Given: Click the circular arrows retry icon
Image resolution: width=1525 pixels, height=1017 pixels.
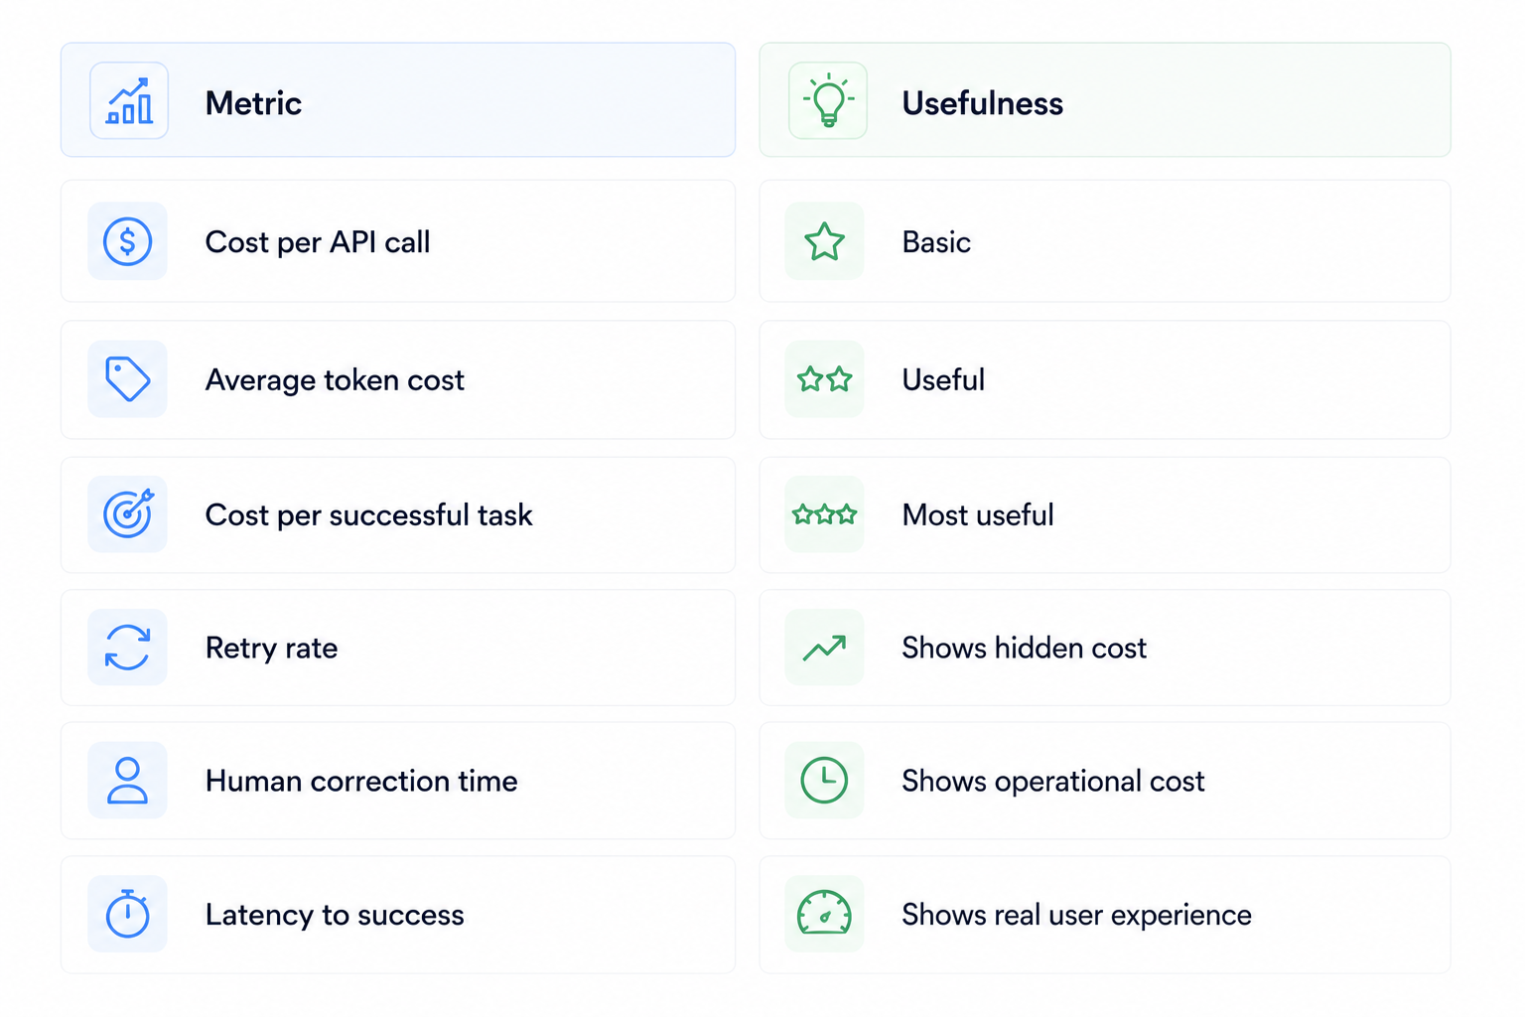Looking at the screenshot, I should (128, 648).
